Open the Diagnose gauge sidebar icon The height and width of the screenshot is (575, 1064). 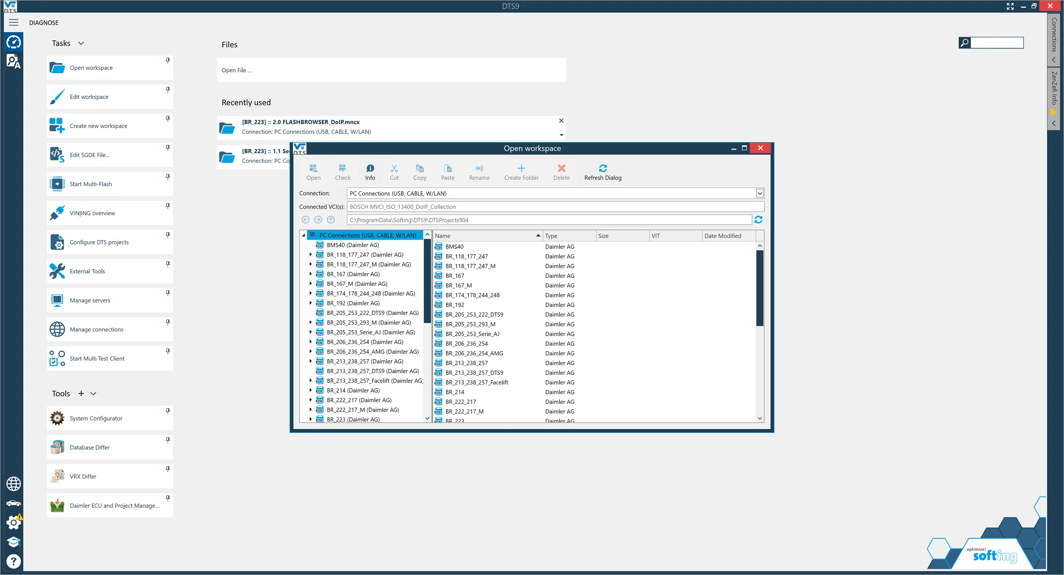[14, 42]
